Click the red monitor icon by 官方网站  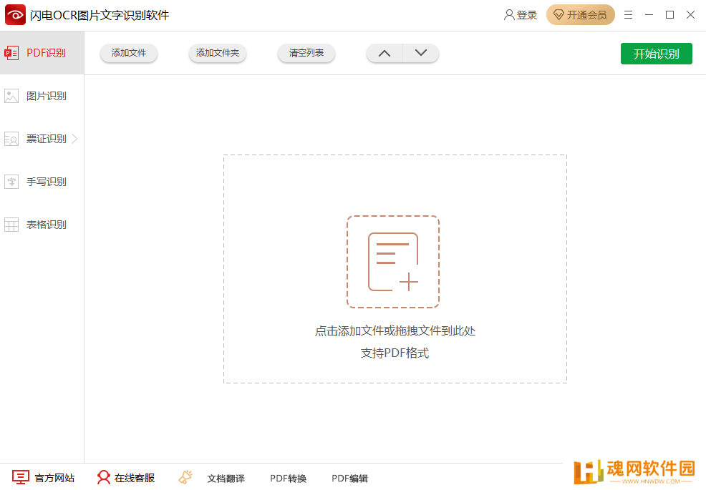(x=21, y=477)
